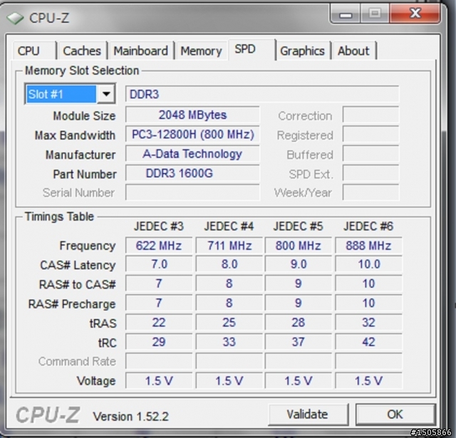
Task: Open the Mainboard tab
Action: pyautogui.click(x=141, y=51)
